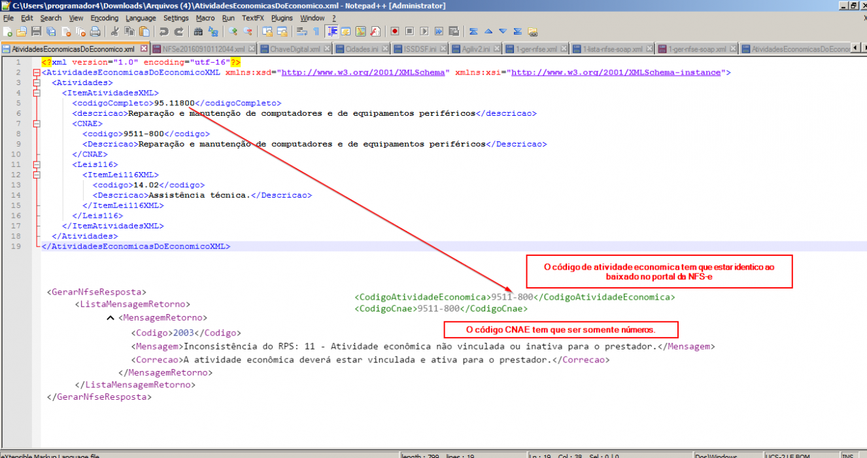Toggle the Document Map panel icon

(x=360, y=31)
